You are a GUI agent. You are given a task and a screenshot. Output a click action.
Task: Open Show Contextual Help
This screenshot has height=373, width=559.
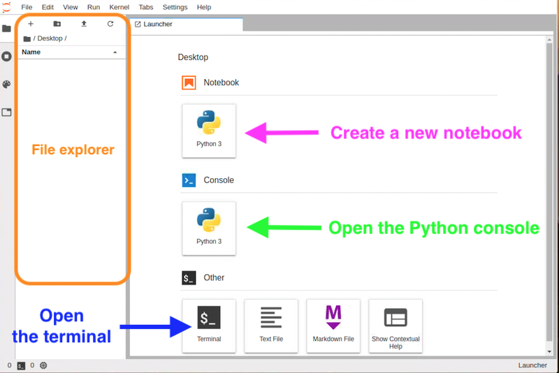[x=395, y=326]
